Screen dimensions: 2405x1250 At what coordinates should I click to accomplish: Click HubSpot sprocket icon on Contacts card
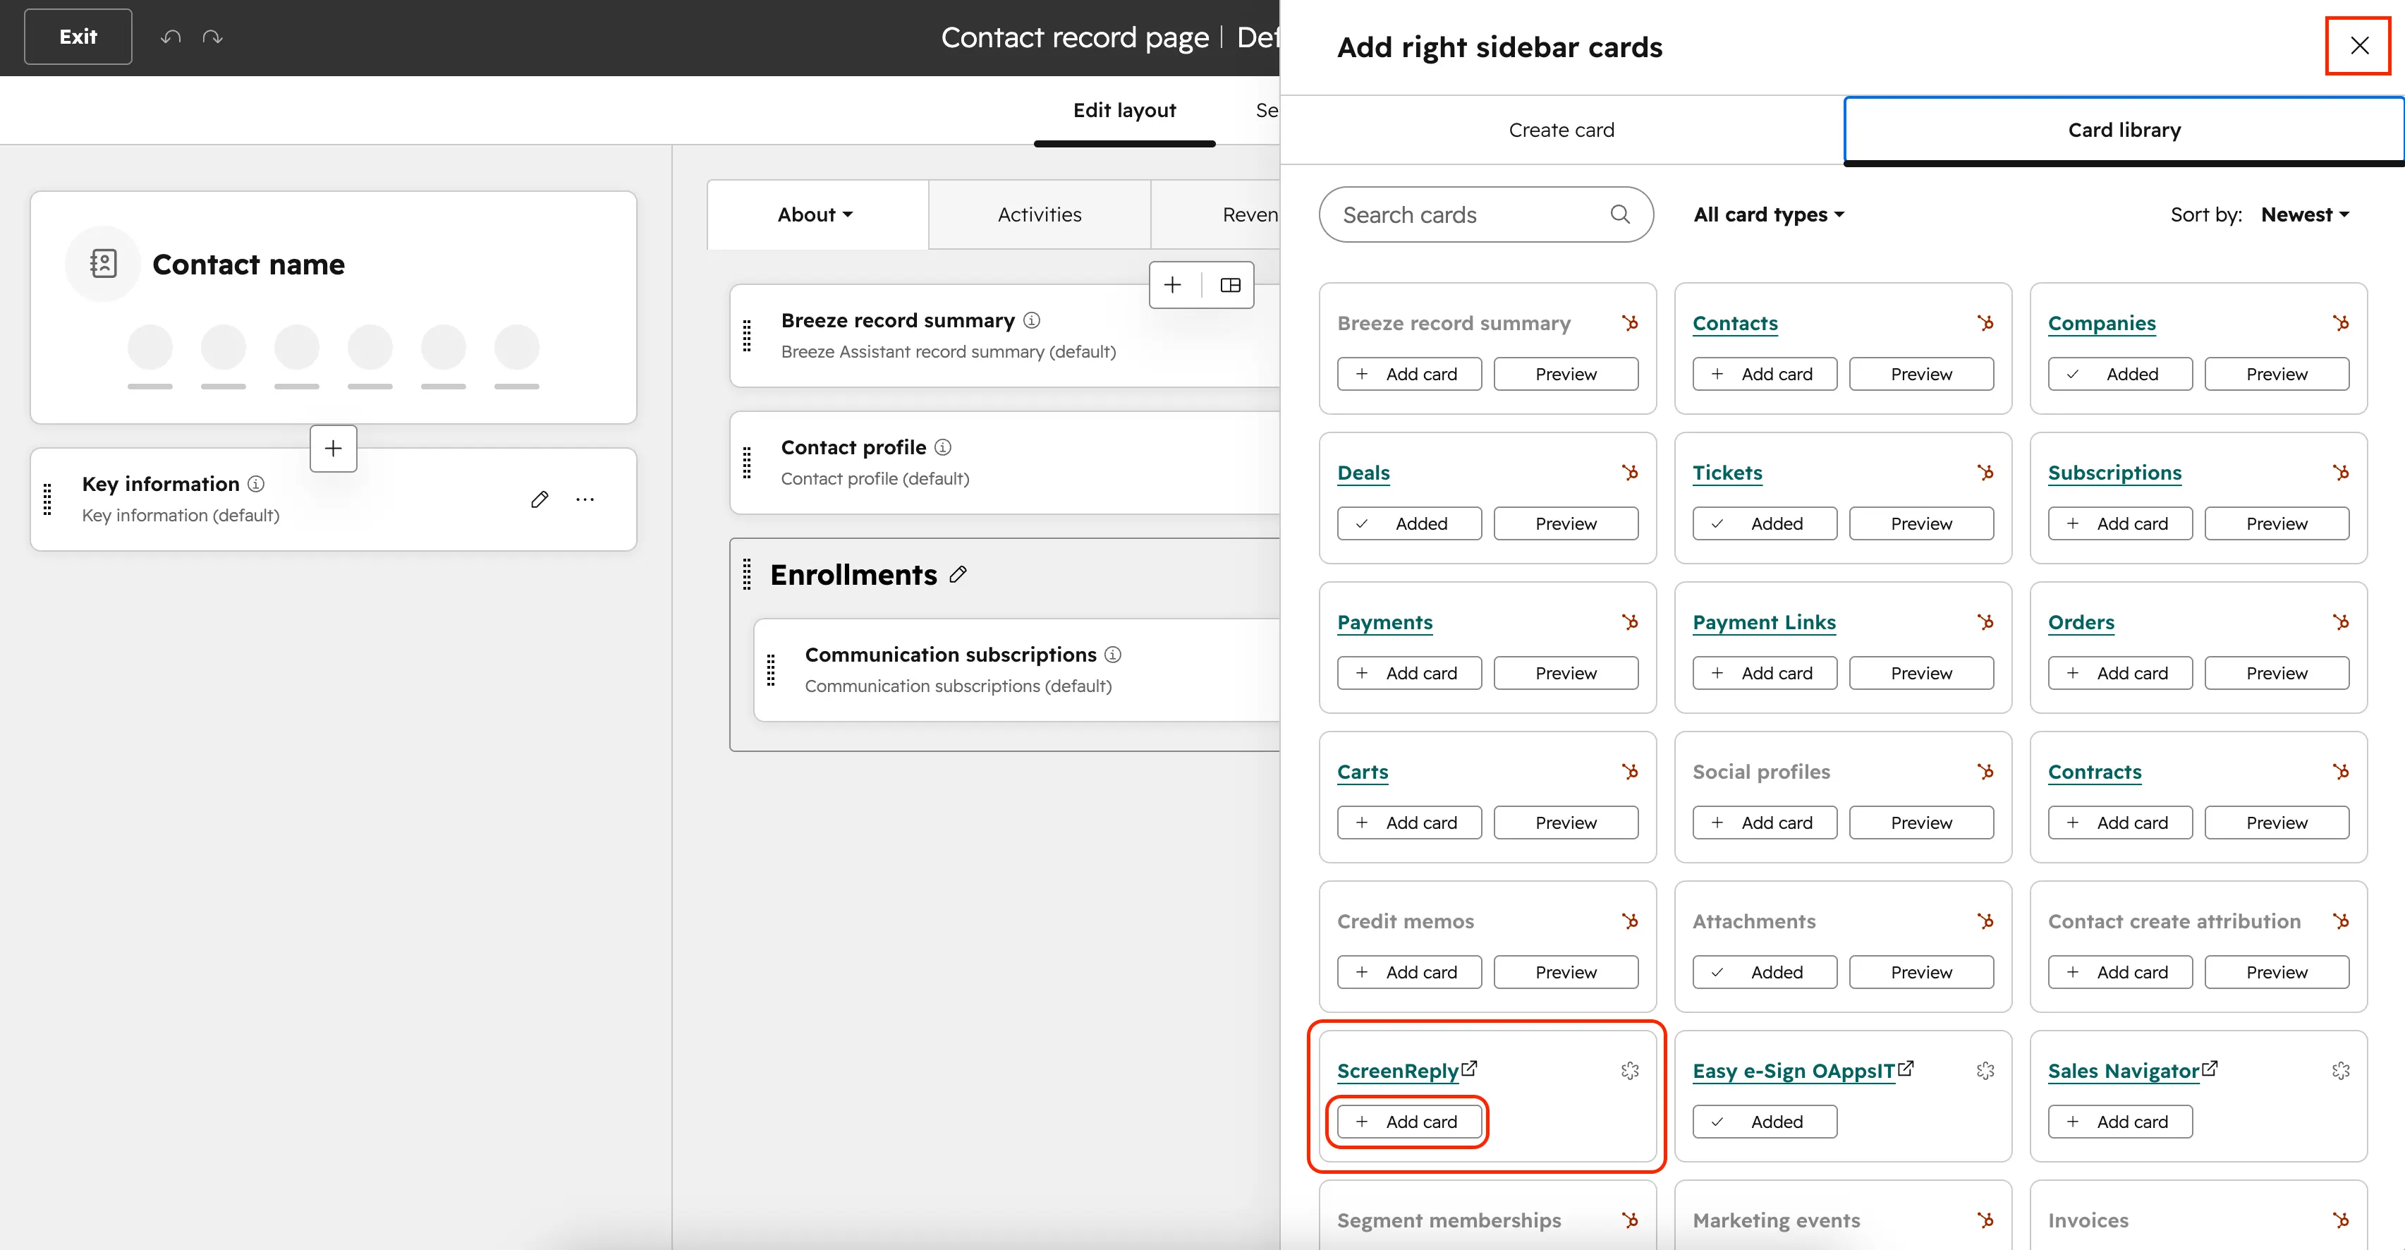tap(1986, 323)
